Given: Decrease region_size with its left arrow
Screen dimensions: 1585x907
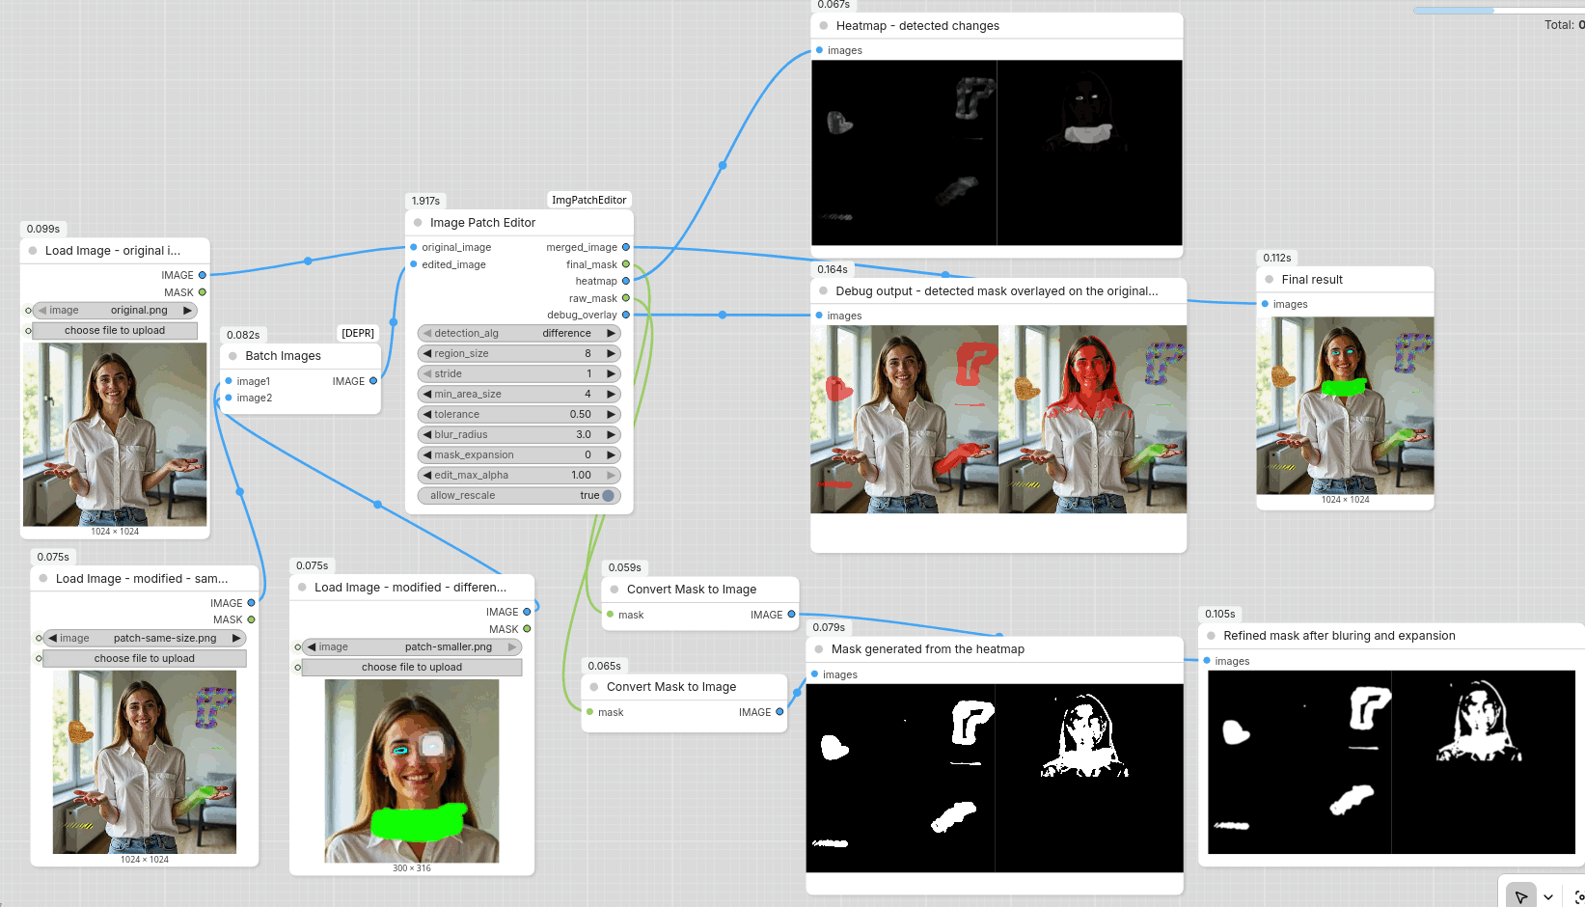Looking at the screenshot, I should coord(427,354).
